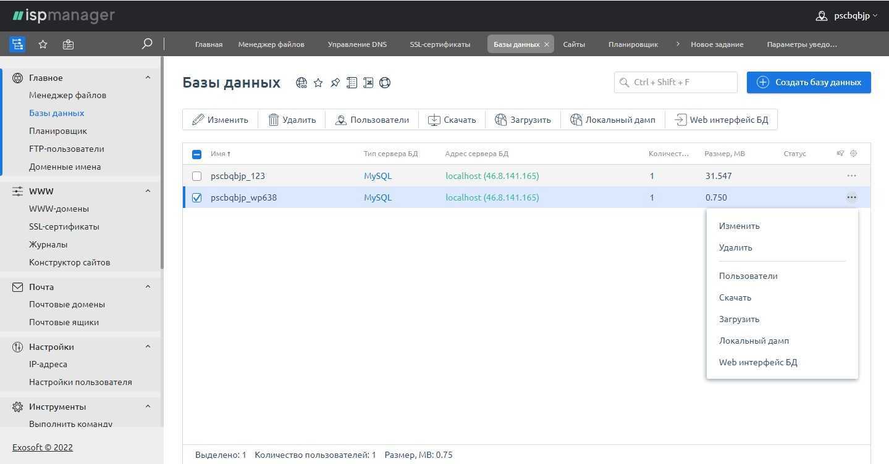Viewport: 889px width, 464px height.
Task: Open the pscbqbjp user account dropdown
Action: [846, 16]
